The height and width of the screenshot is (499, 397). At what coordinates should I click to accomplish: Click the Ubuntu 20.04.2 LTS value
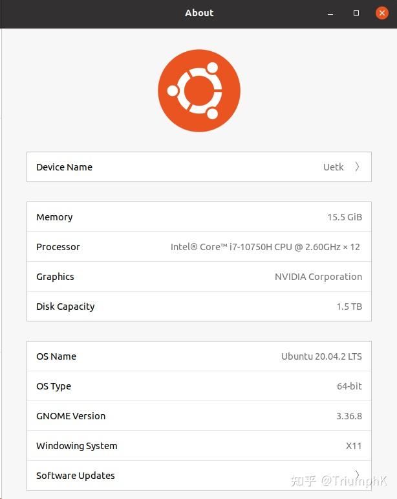(321, 356)
